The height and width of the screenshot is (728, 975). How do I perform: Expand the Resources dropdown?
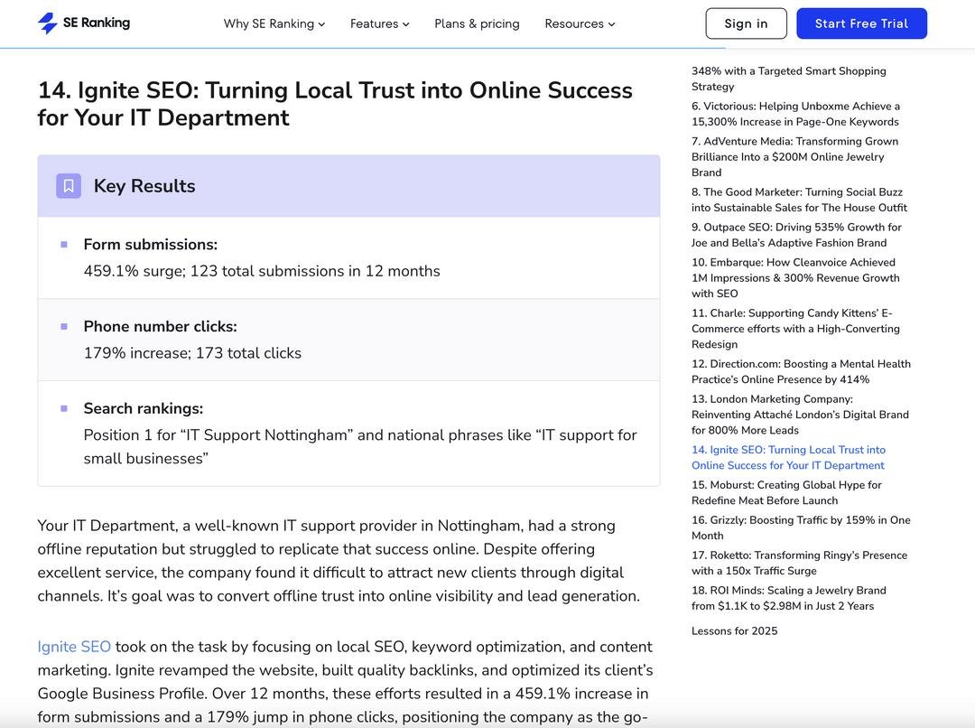point(580,23)
